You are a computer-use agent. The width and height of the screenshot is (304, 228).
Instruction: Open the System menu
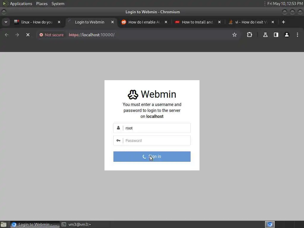pyautogui.click(x=58, y=4)
